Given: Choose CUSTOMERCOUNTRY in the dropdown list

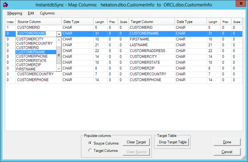Looking at the screenshot, I should pyautogui.click(x=36, y=43).
